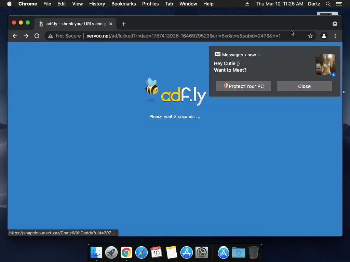Open the Window menu
The height and width of the screenshot is (262, 350).
tap(188, 4)
